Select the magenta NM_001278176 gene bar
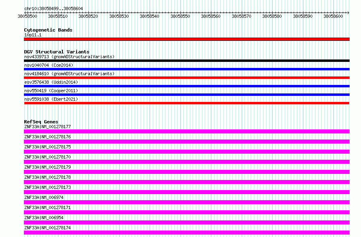 click(187, 142)
